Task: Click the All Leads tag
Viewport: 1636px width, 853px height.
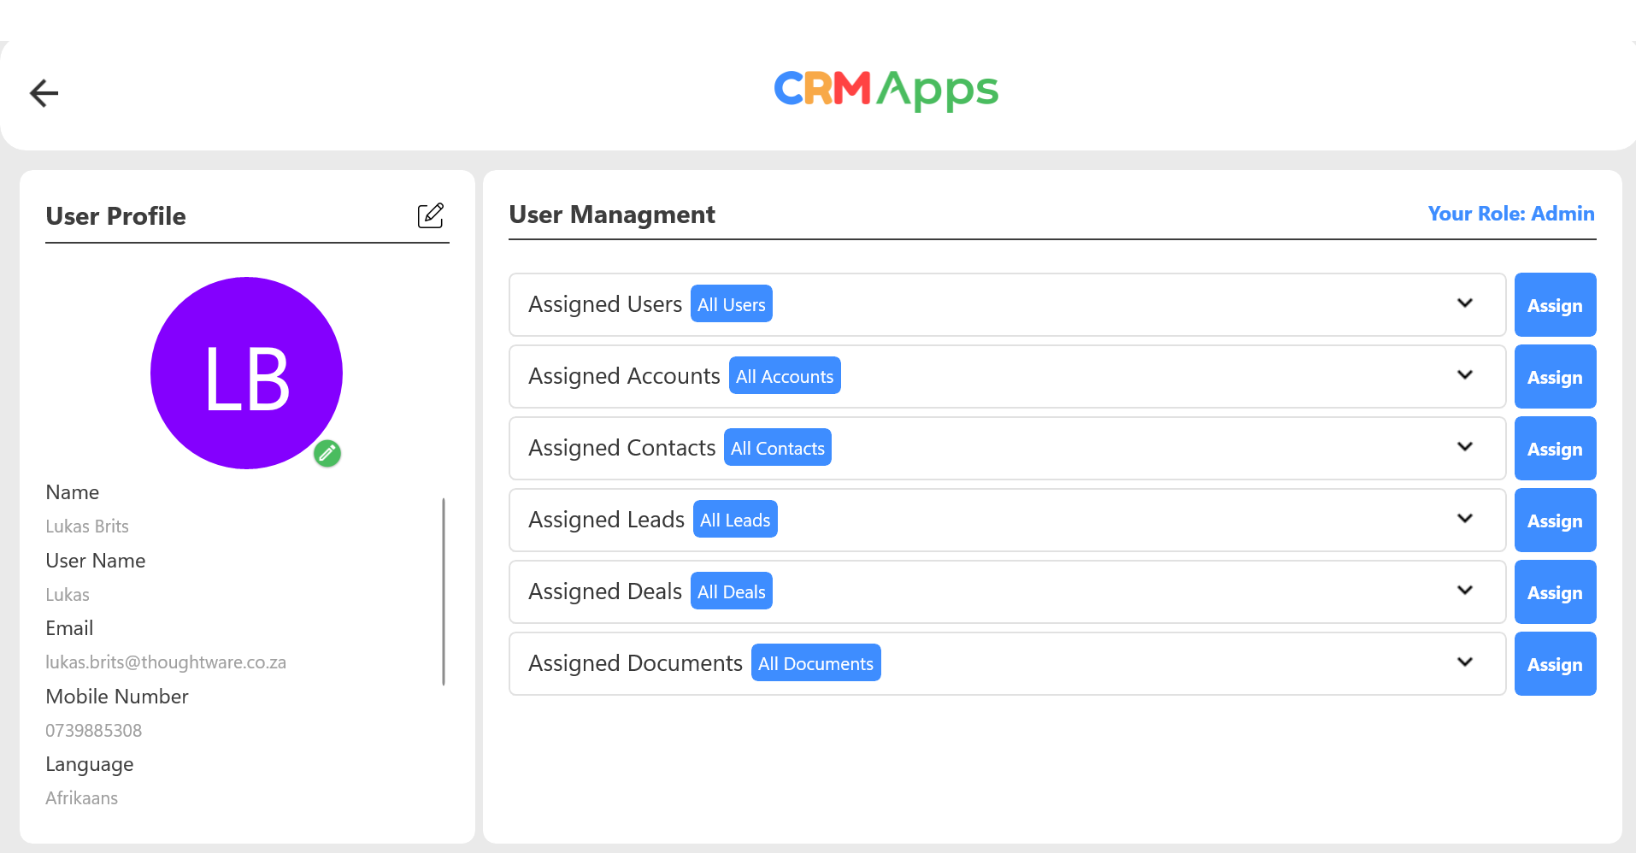Action: 734,520
